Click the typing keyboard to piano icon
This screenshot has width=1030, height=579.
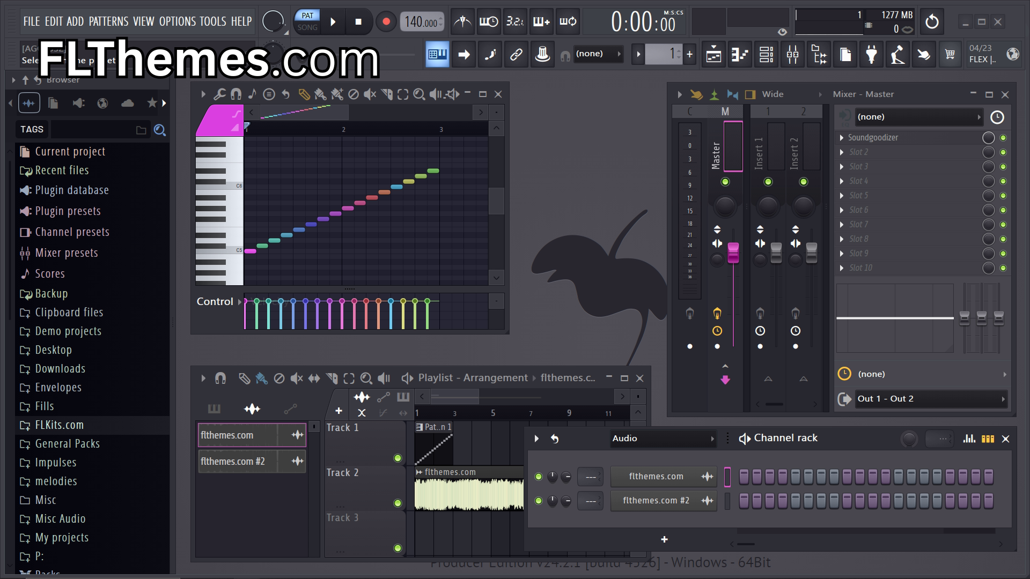coord(437,54)
